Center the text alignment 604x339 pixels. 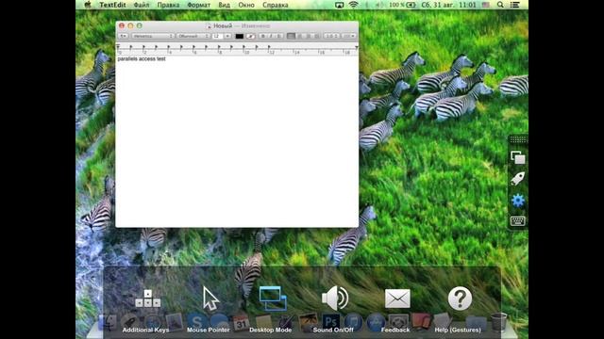click(300, 36)
